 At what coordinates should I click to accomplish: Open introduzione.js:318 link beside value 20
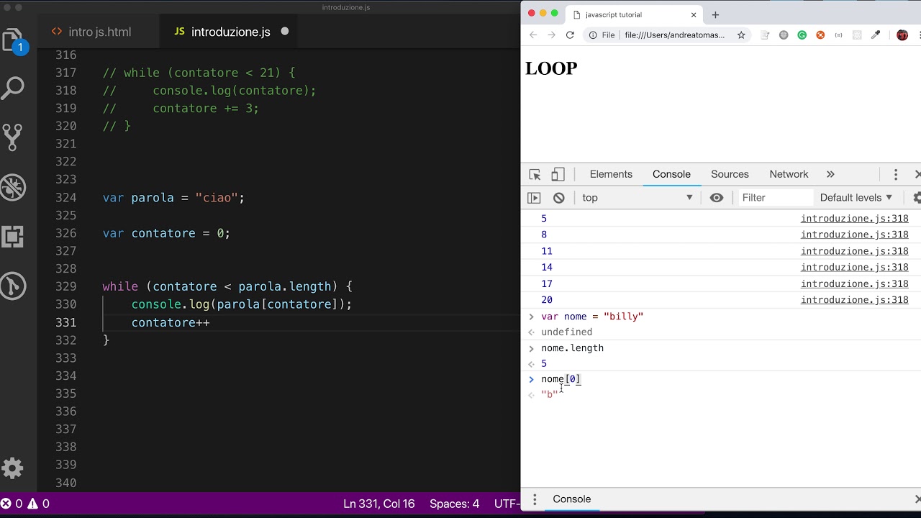tap(855, 300)
